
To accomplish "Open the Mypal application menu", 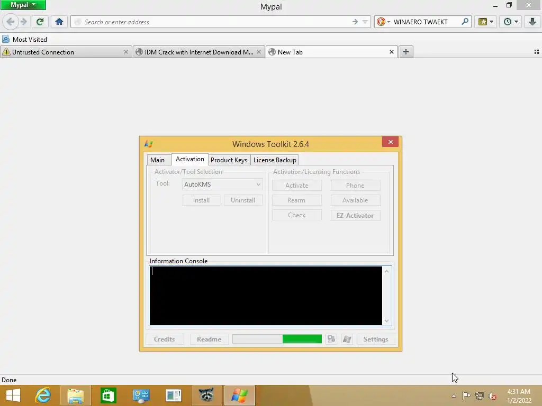I will coord(23,5).
